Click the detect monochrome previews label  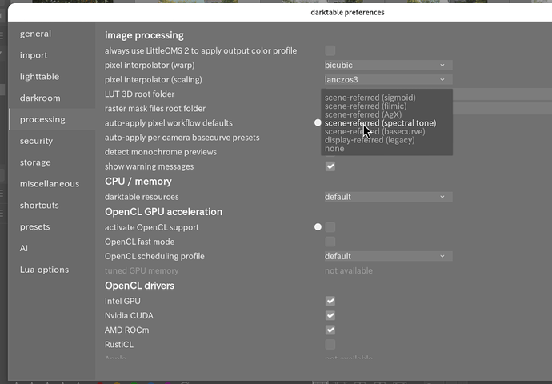(x=161, y=152)
